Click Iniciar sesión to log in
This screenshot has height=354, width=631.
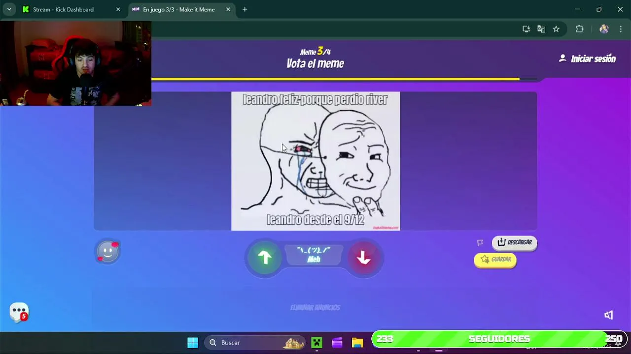pos(587,59)
